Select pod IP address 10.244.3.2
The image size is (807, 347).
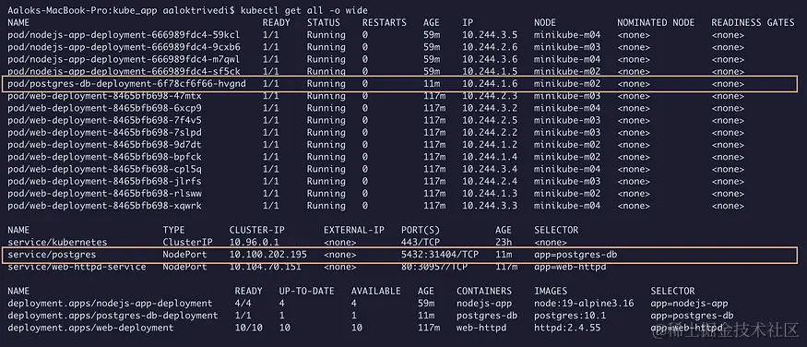(490, 108)
